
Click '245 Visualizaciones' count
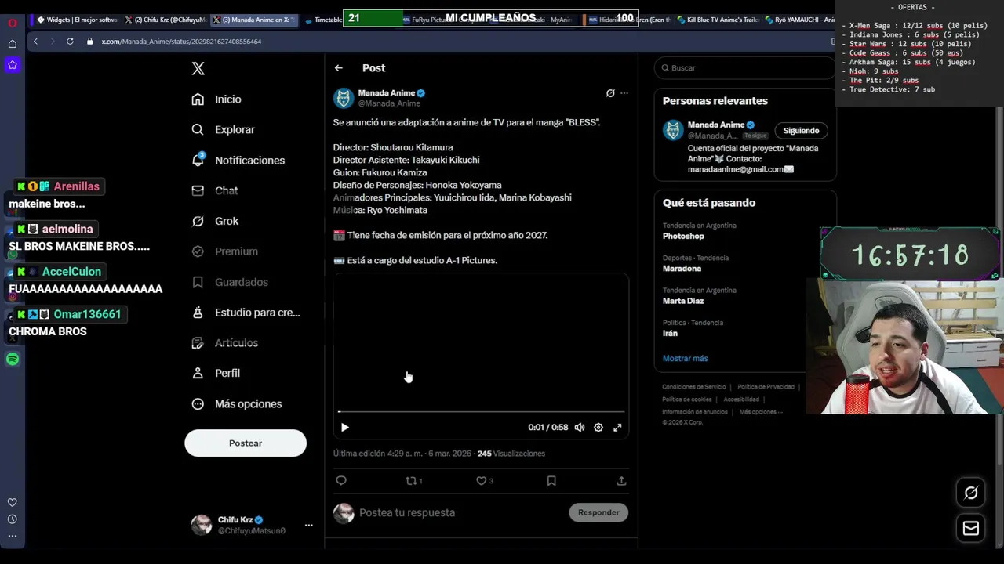(x=511, y=454)
